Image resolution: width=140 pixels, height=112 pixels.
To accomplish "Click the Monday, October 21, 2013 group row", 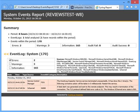I will (x=73, y=78).
